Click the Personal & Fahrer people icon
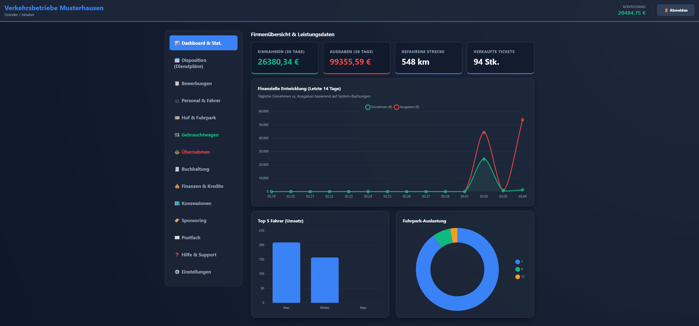Viewport: 699px width, 326px height. [177, 101]
